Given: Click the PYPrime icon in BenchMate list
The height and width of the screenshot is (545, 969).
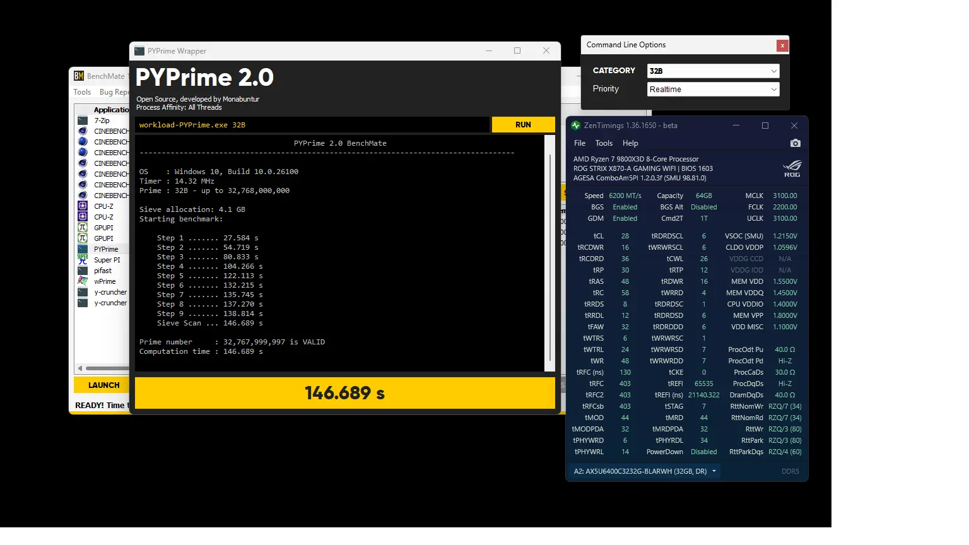Looking at the screenshot, I should pyautogui.click(x=82, y=249).
